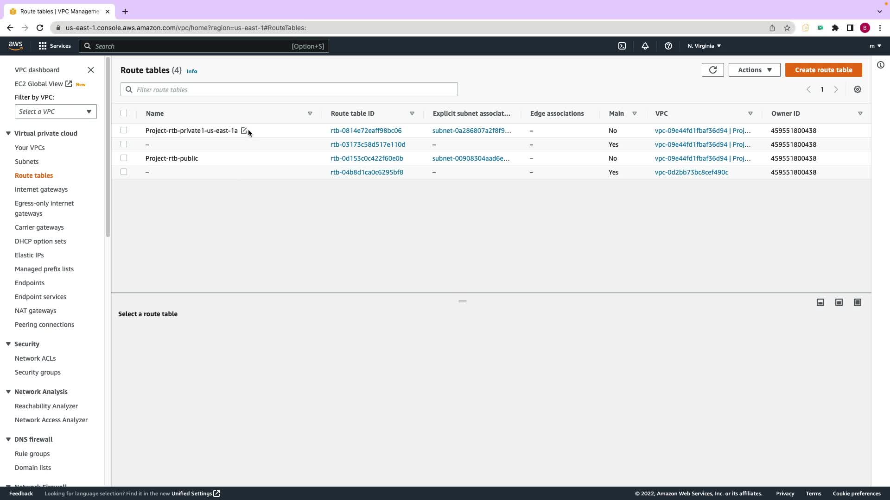Collapse the Security sidebar section

coord(8,344)
